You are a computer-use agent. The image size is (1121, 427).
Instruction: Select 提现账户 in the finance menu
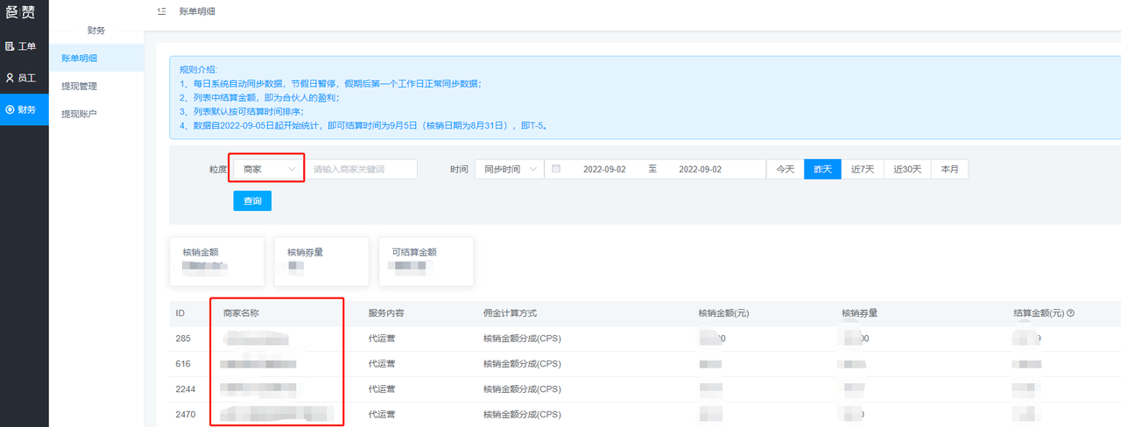80,114
